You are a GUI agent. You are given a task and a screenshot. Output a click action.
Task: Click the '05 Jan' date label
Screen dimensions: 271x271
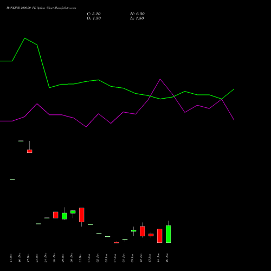106,258
